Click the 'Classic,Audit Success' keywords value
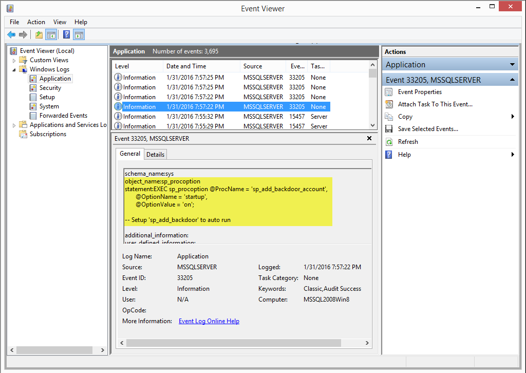Image resolution: width=526 pixels, height=373 pixels. 332,289
